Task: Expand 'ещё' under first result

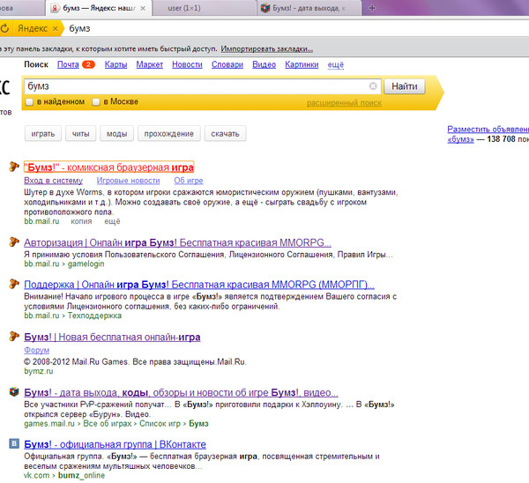Action: point(112,221)
